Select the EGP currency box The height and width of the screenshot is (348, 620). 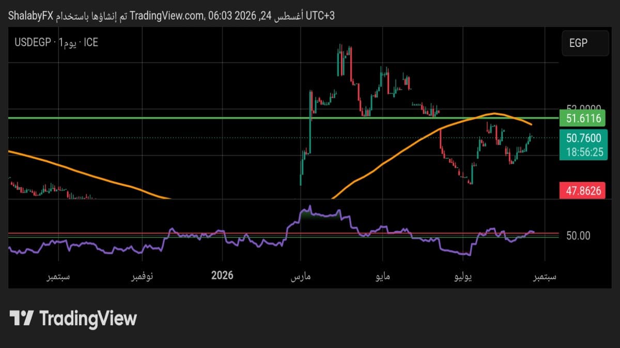pyautogui.click(x=585, y=43)
